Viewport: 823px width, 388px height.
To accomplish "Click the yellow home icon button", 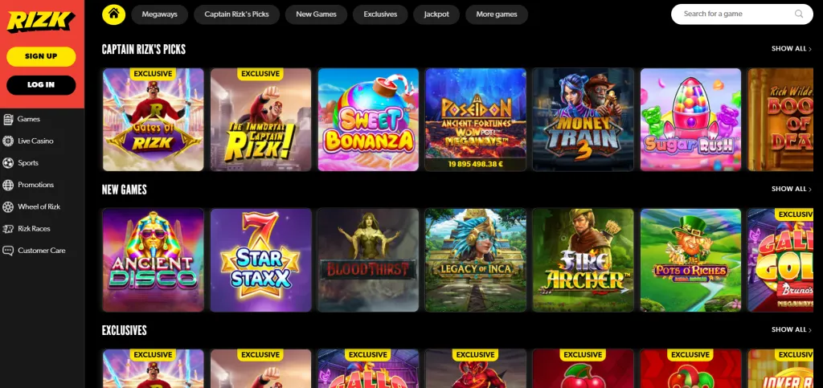I will pyautogui.click(x=114, y=14).
